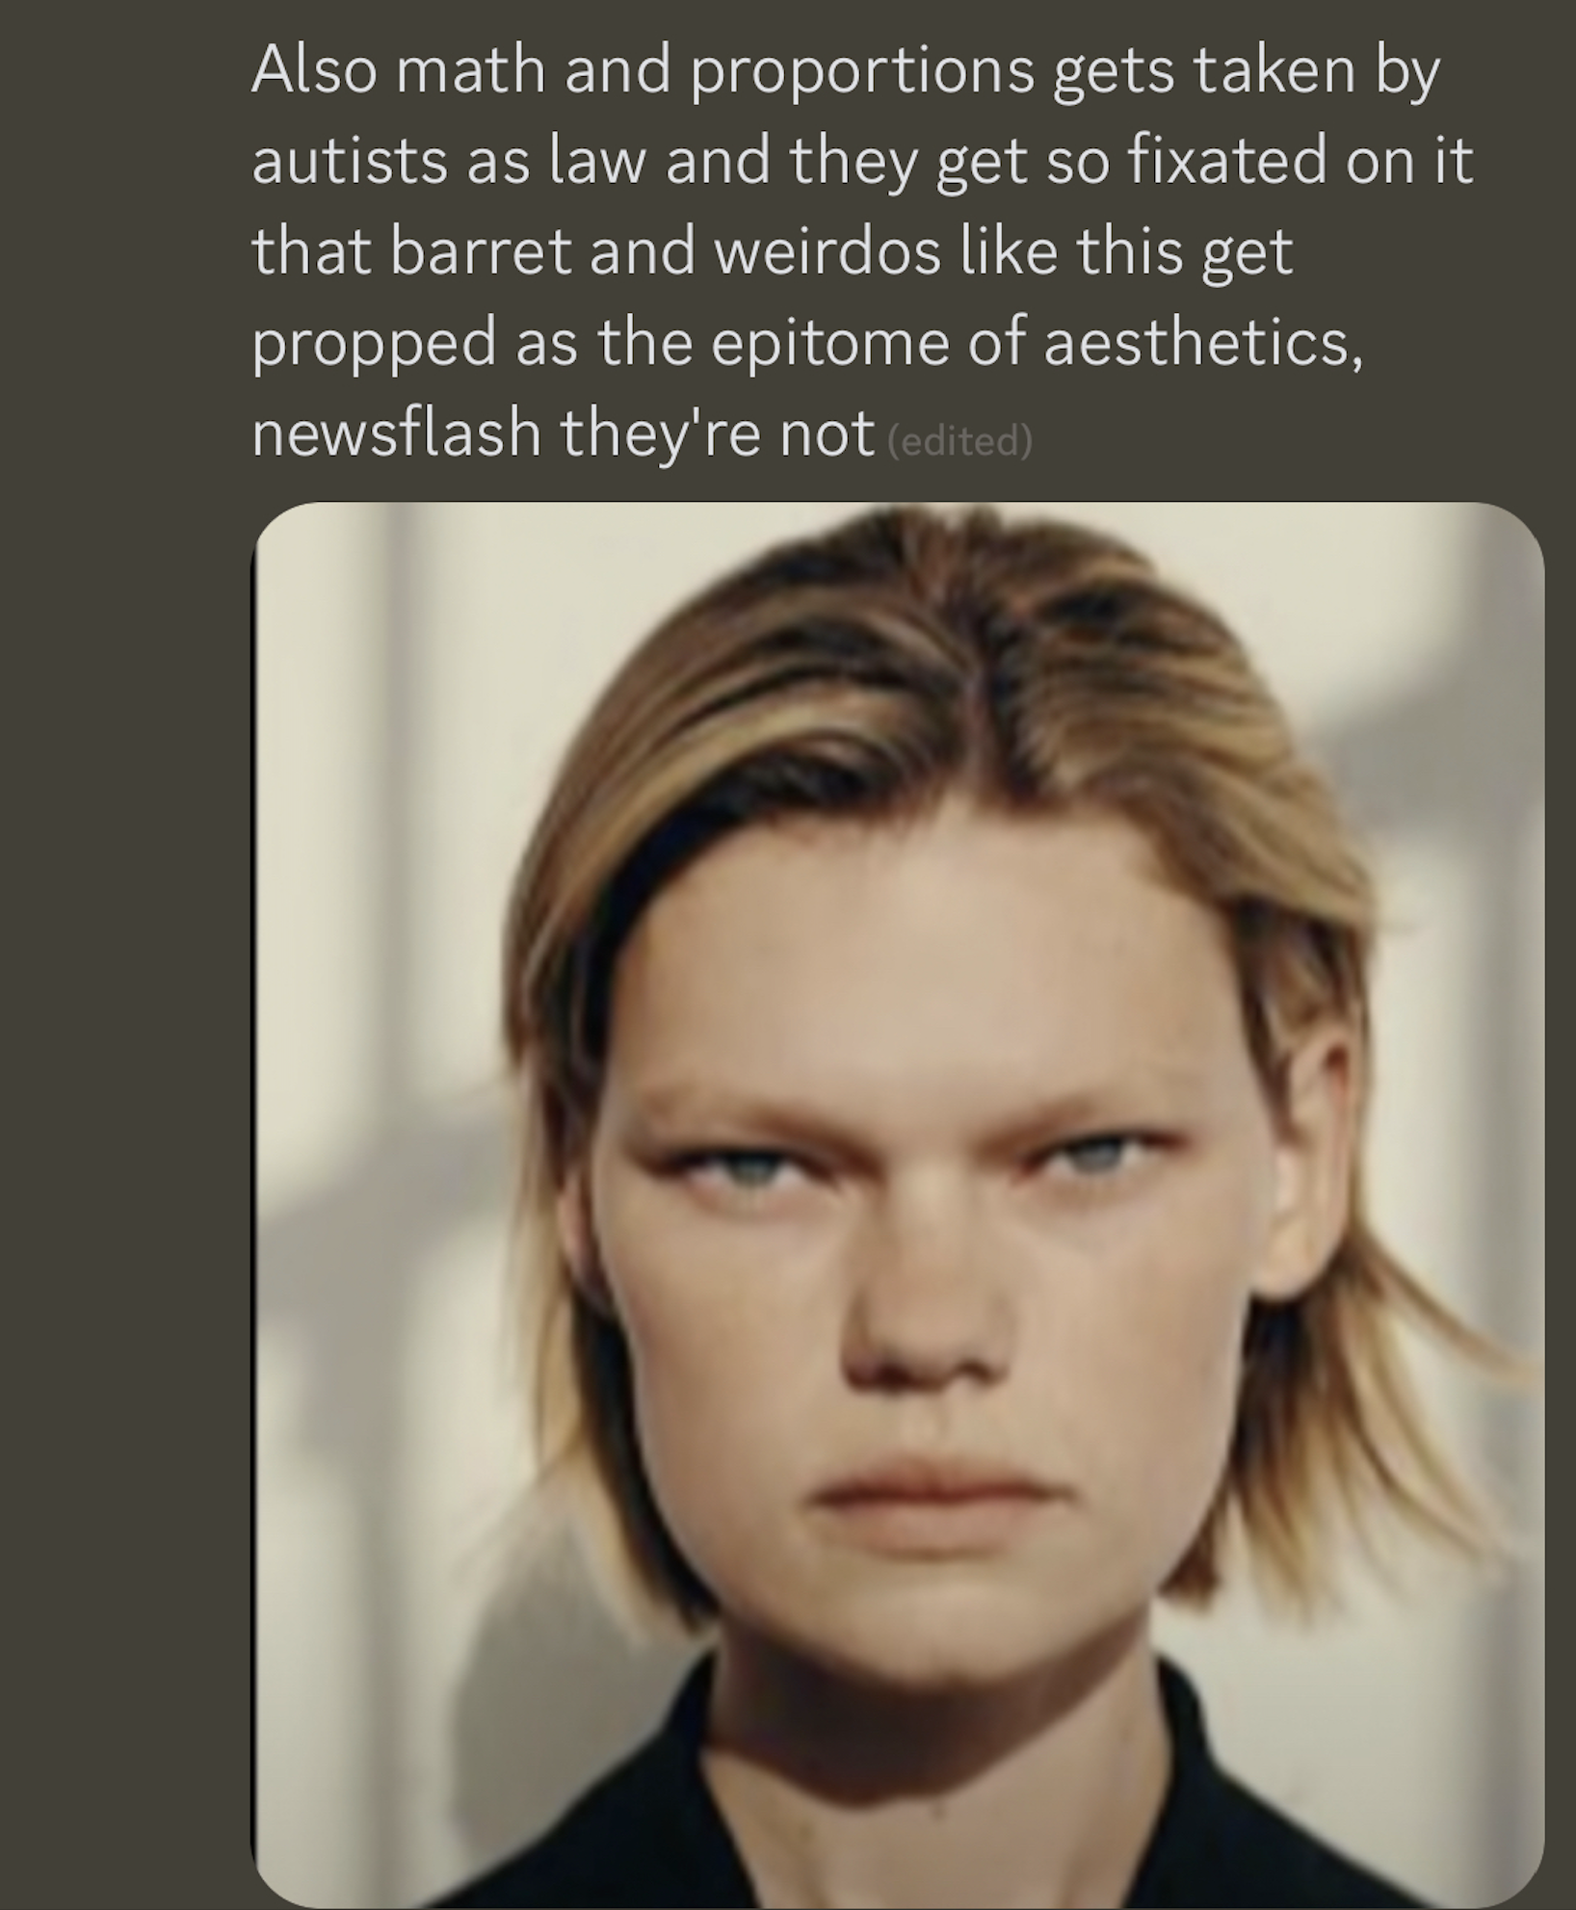
Task: Click the text "they're not" before edited label
Action: point(717,433)
